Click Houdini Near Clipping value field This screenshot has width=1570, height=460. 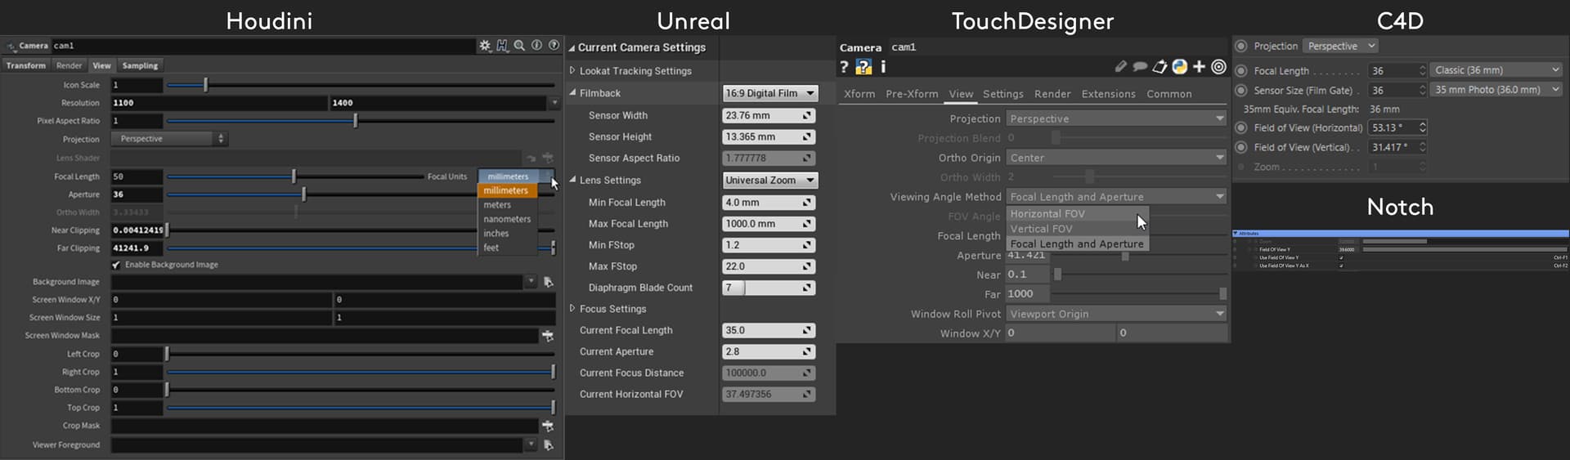point(137,230)
